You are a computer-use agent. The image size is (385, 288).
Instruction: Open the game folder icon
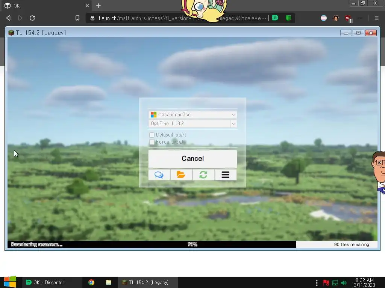181,175
